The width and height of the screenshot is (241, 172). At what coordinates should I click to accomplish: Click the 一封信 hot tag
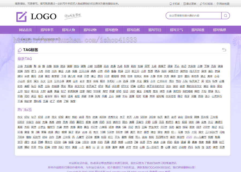point(129,142)
